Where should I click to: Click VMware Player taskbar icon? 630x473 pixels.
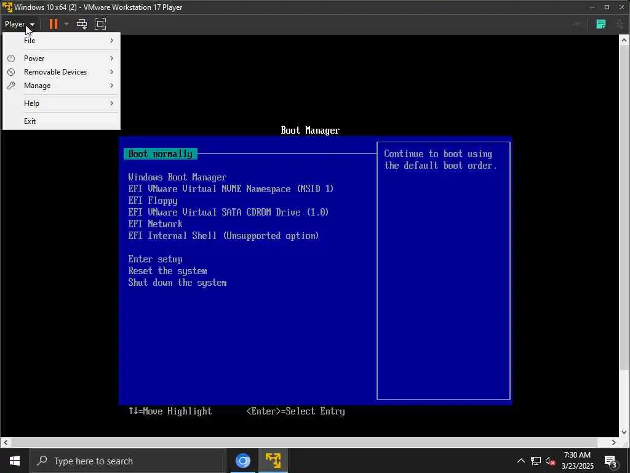click(x=273, y=461)
